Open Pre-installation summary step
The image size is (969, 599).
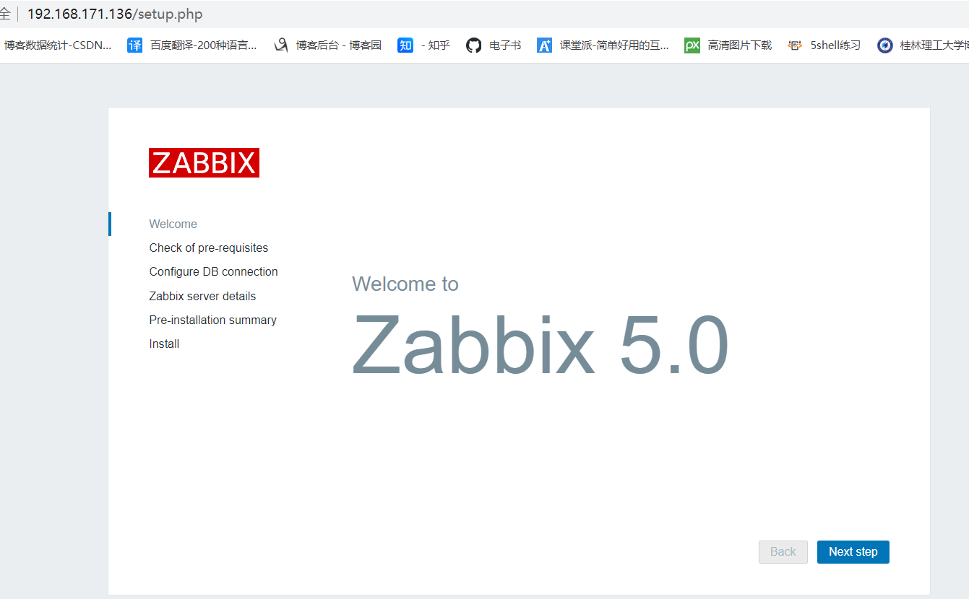coord(213,320)
